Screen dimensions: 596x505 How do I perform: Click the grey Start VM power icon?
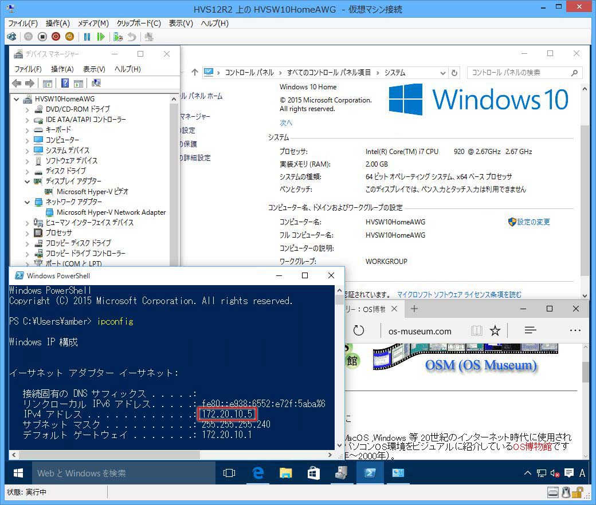click(x=28, y=37)
